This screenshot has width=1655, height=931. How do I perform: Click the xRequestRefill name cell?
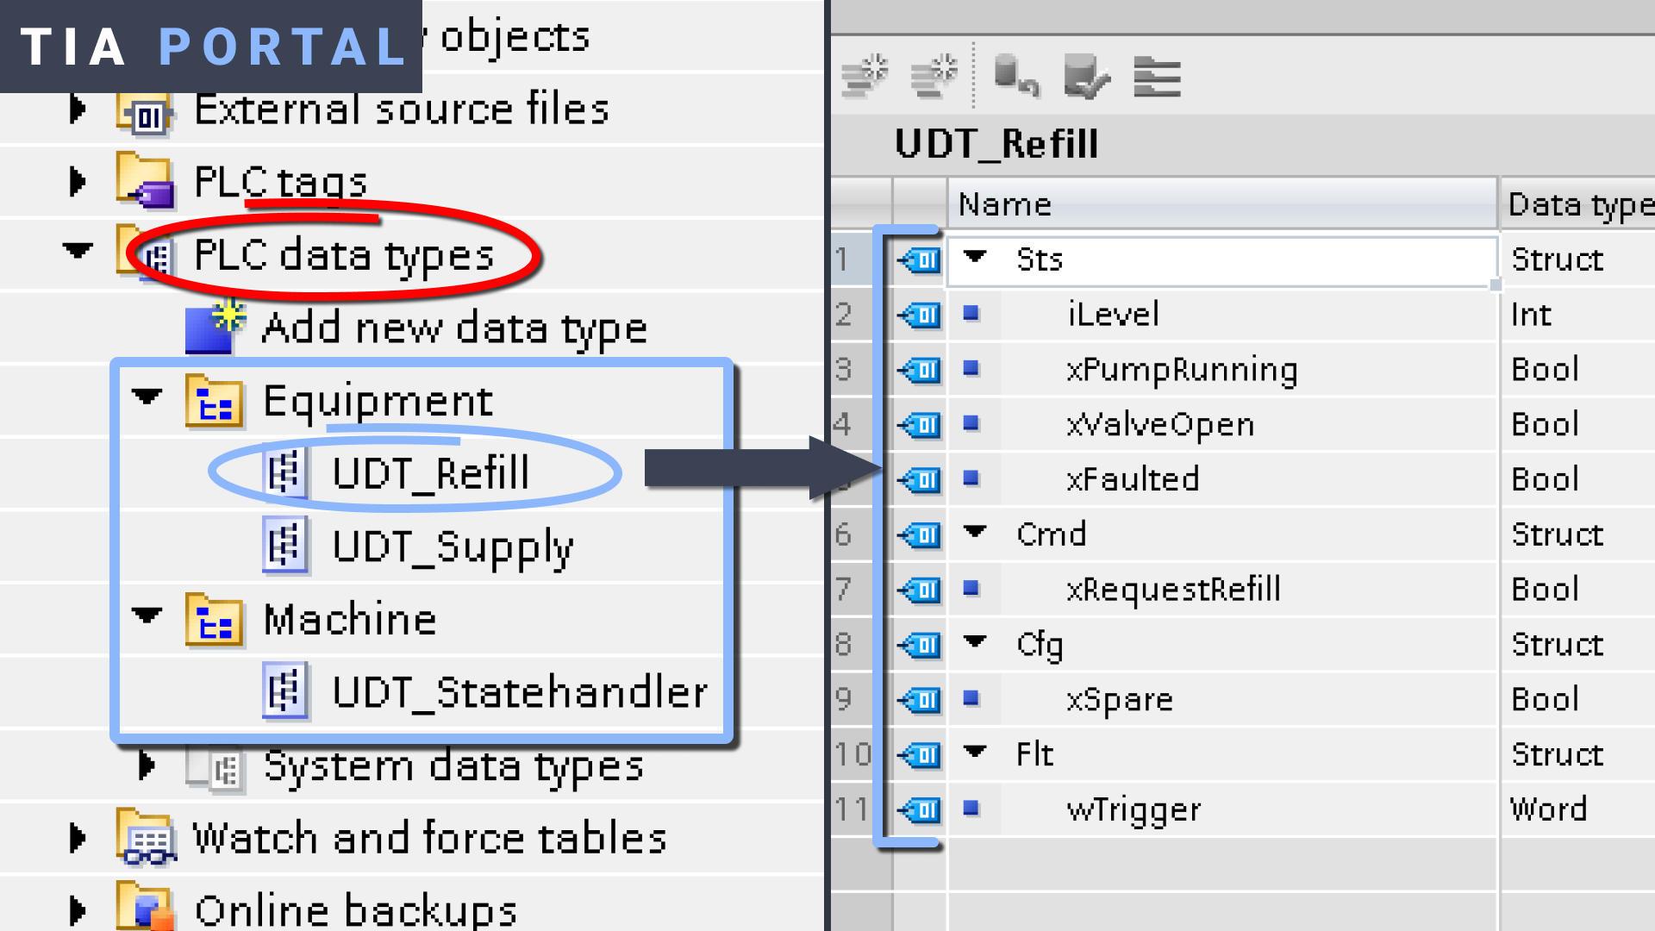tap(1222, 590)
